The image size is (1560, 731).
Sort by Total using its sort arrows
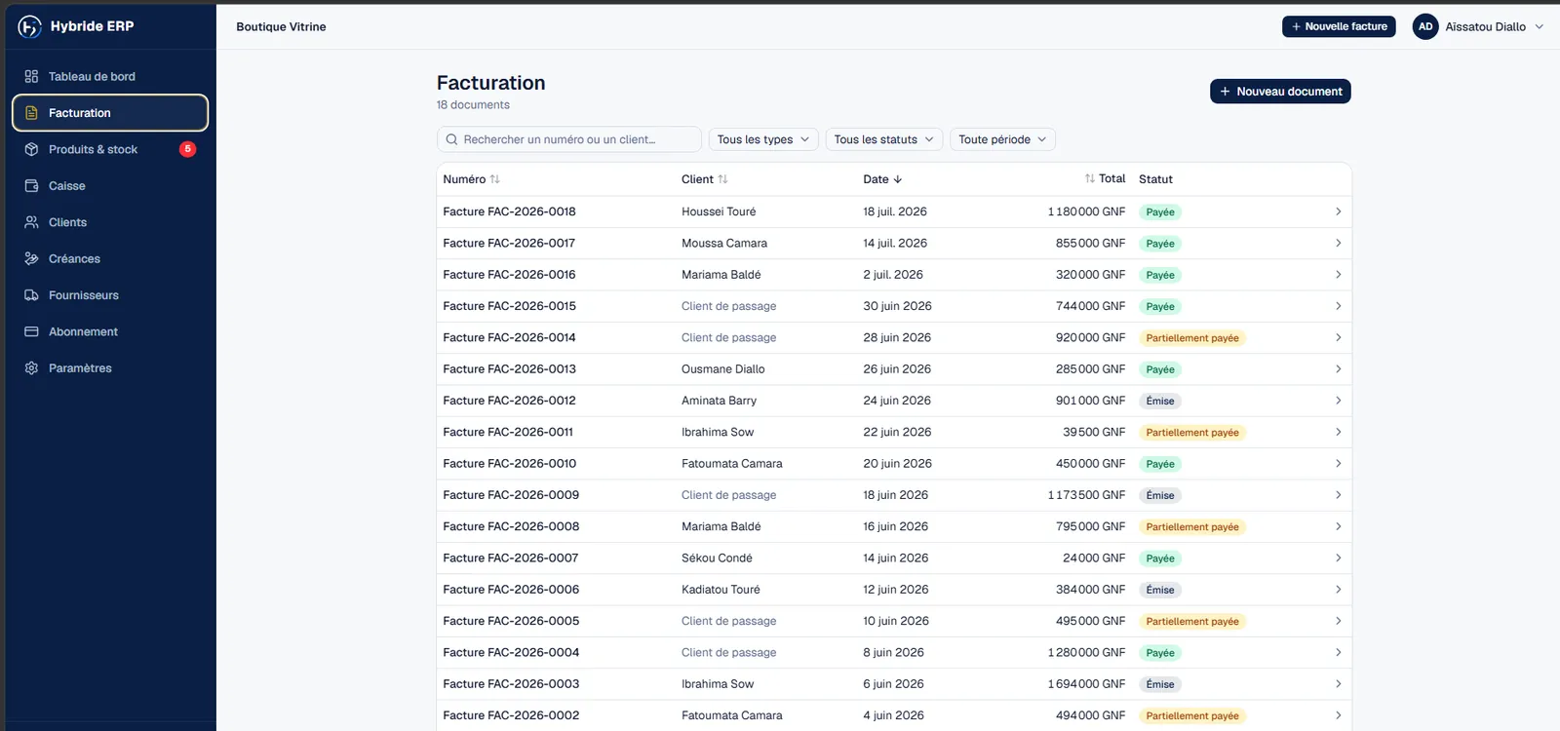[1089, 178]
